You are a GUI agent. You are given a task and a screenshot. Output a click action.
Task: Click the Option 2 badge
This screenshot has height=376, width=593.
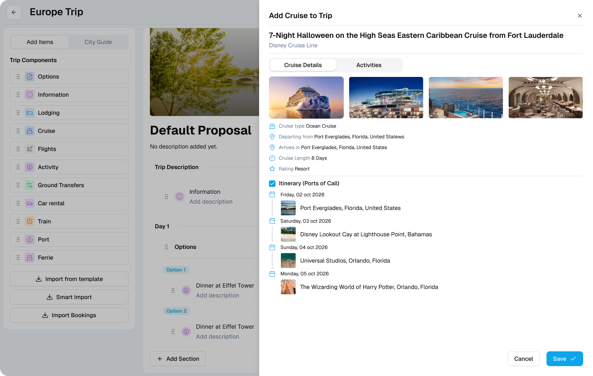coord(177,311)
